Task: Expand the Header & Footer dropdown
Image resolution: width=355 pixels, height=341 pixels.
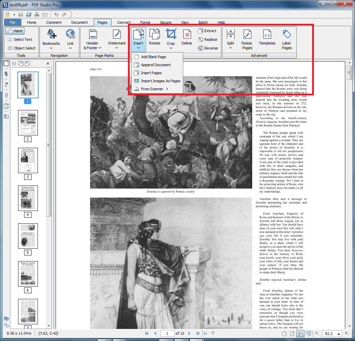Action: click(x=100, y=48)
